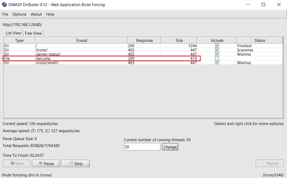
Task: Click the DirBuster app icon in title bar
Action: (5, 5)
